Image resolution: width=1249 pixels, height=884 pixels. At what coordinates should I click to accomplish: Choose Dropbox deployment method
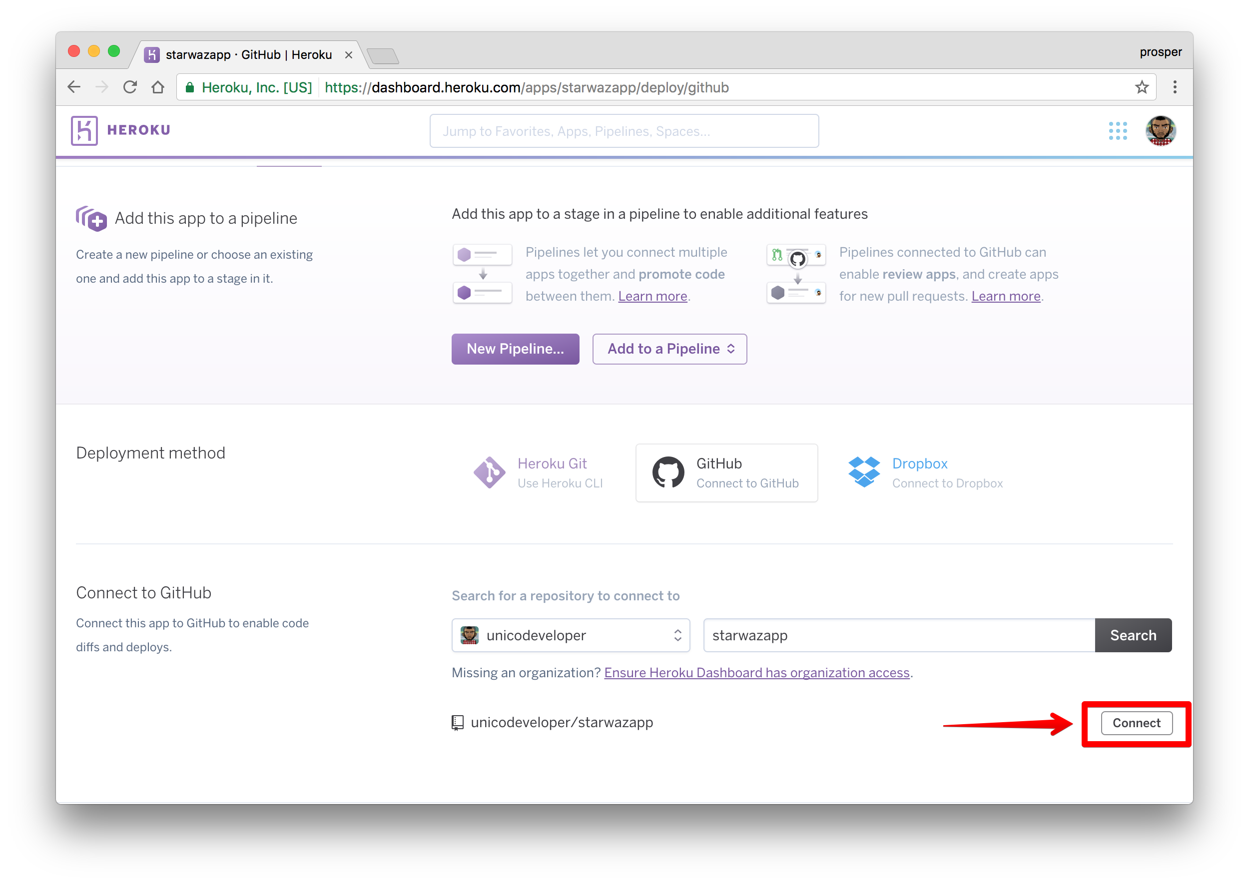926,472
